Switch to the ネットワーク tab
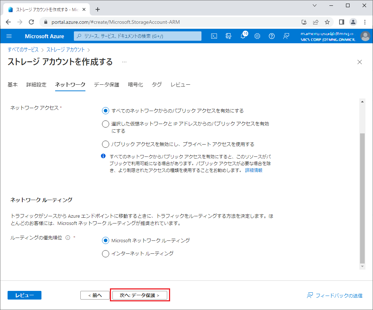373x310 pixels. coord(70,85)
